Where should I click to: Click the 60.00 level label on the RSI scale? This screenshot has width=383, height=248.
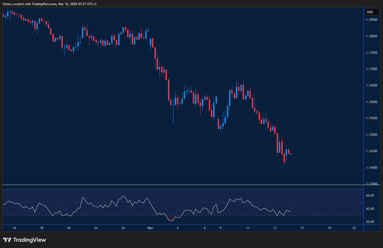tap(370, 195)
